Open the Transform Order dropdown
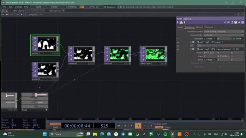The image size is (246, 138). click(x=224, y=31)
